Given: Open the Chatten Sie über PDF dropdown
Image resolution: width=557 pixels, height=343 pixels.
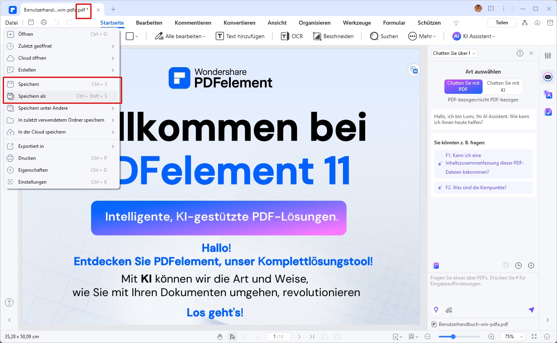Looking at the screenshot, I should pos(455,53).
